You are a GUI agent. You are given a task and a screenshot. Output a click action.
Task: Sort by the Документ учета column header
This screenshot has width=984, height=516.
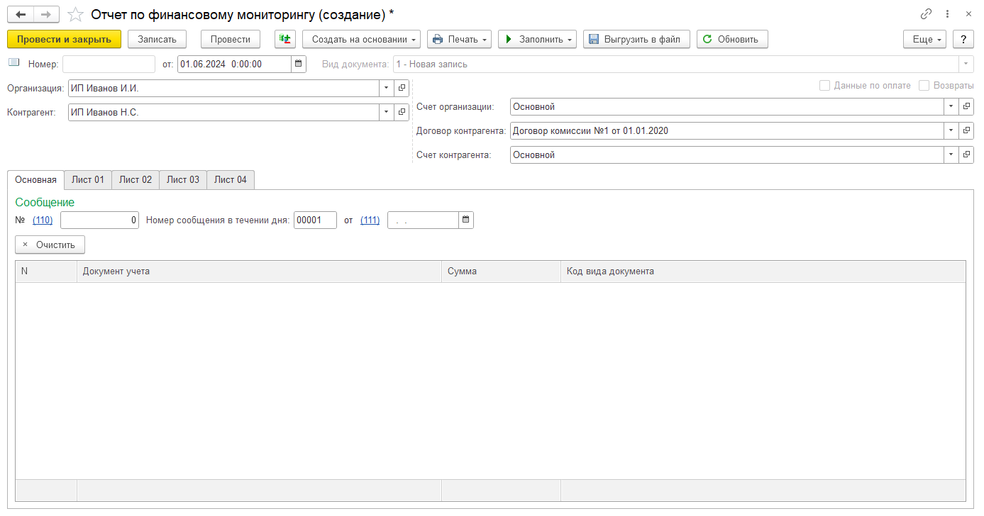point(259,271)
